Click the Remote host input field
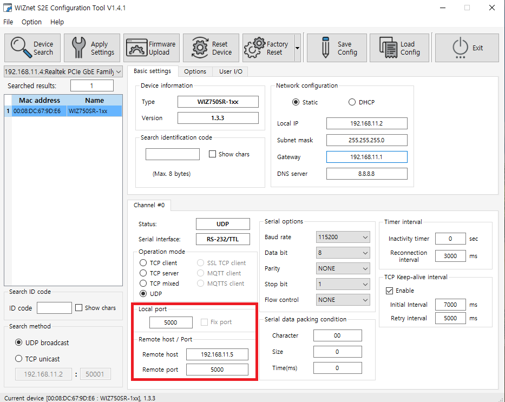Image resolution: width=505 pixels, height=402 pixels. (x=217, y=354)
